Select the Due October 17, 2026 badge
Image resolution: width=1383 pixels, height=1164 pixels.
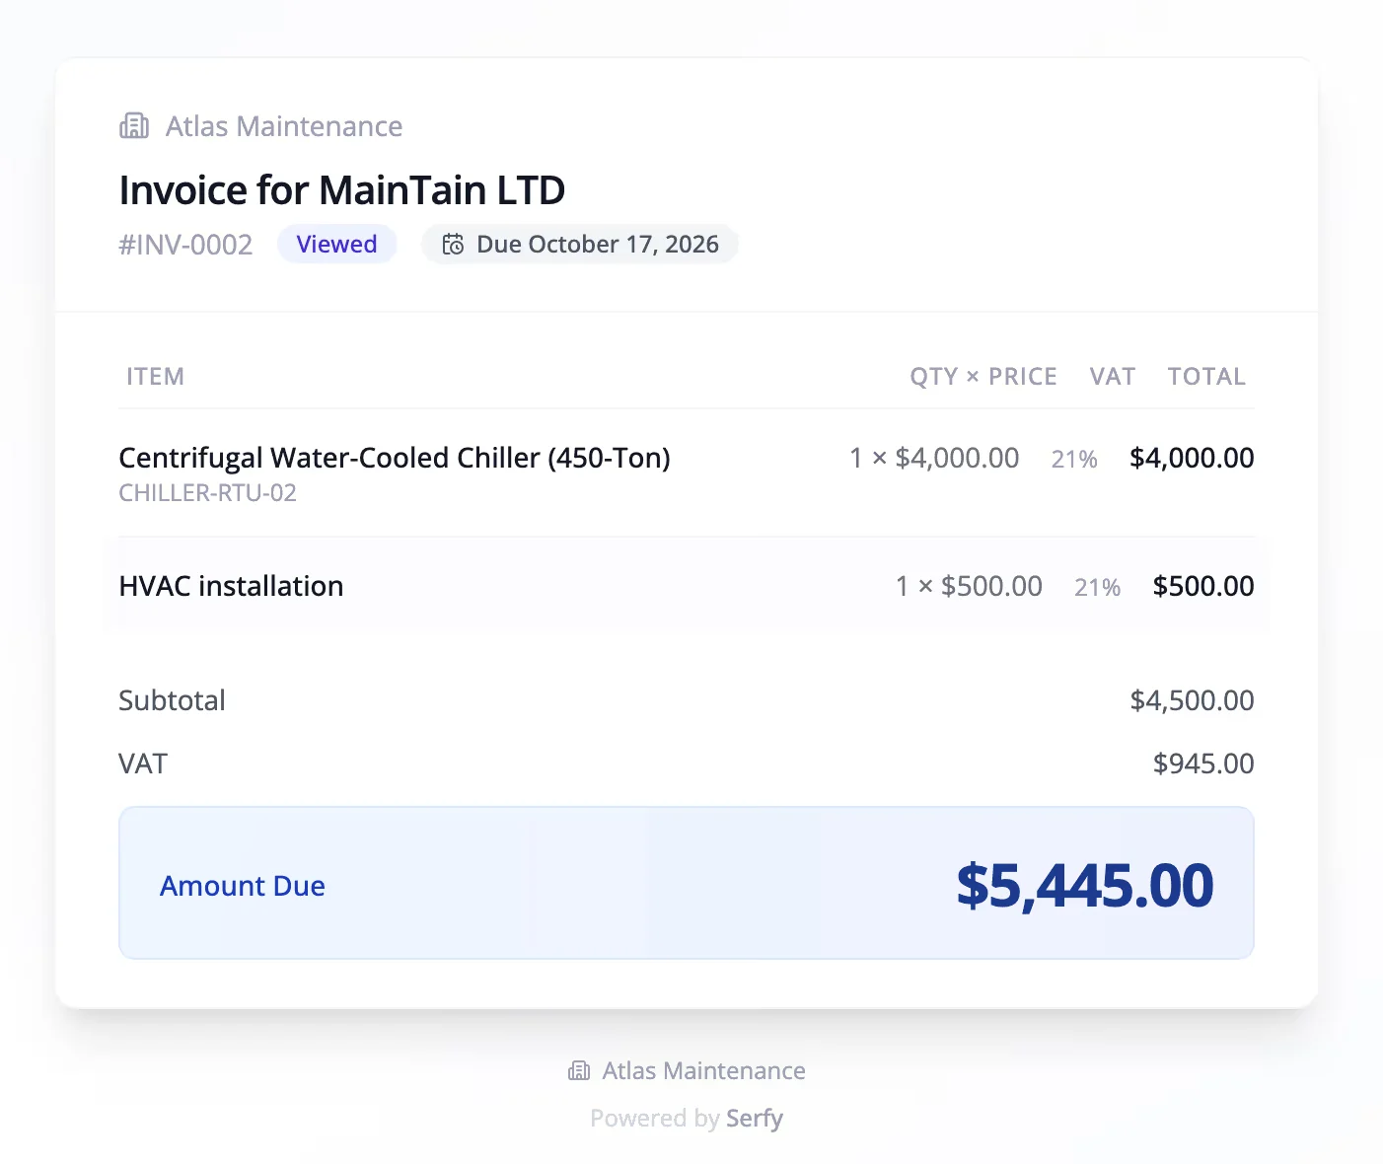point(580,245)
